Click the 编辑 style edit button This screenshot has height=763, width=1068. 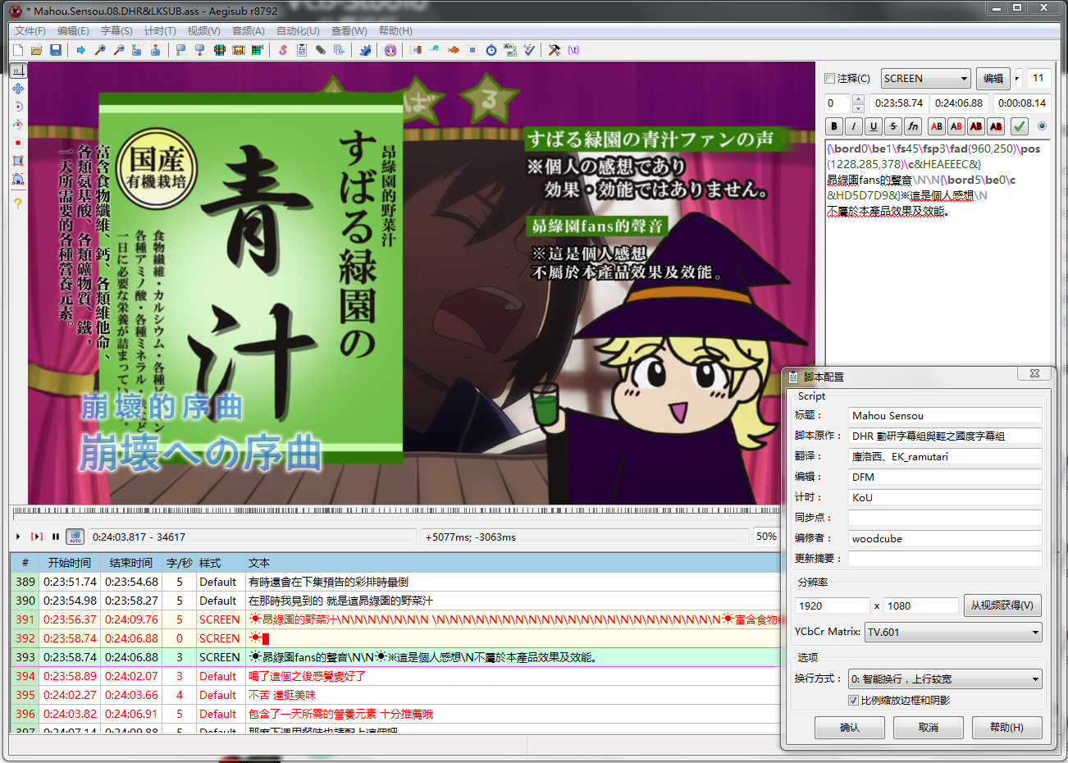pyautogui.click(x=993, y=79)
